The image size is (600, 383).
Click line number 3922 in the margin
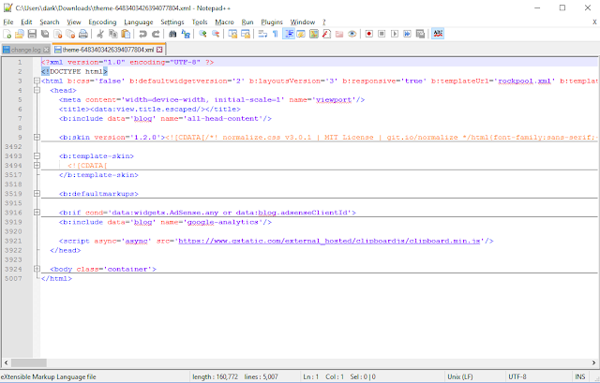pyautogui.click(x=13, y=250)
